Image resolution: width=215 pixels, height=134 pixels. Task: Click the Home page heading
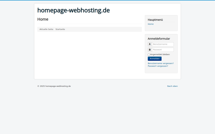tap(43, 19)
